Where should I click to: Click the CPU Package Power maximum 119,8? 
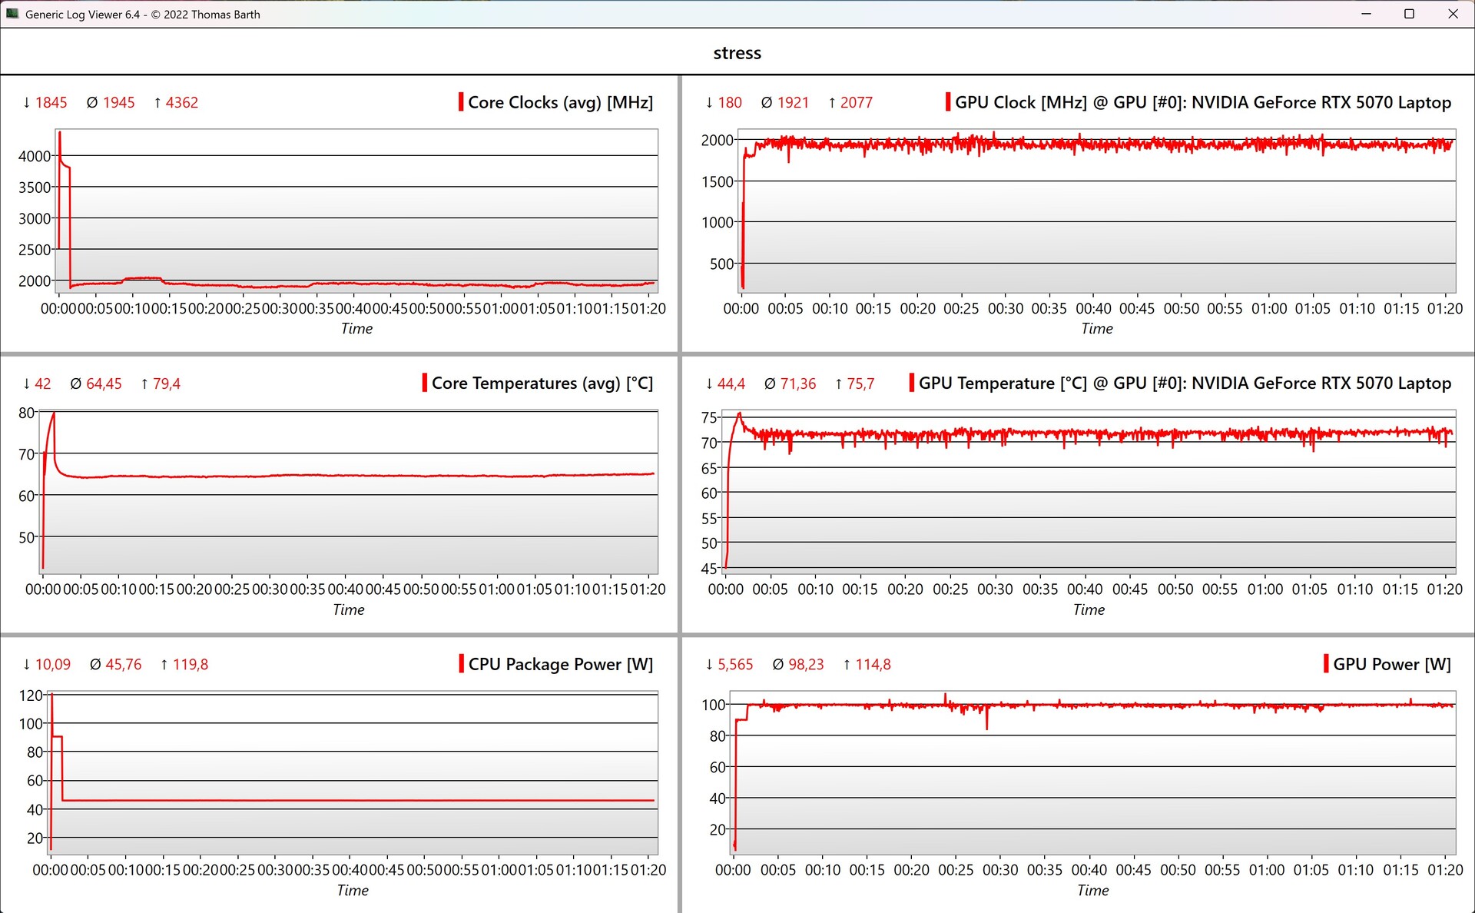coord(190,664)
